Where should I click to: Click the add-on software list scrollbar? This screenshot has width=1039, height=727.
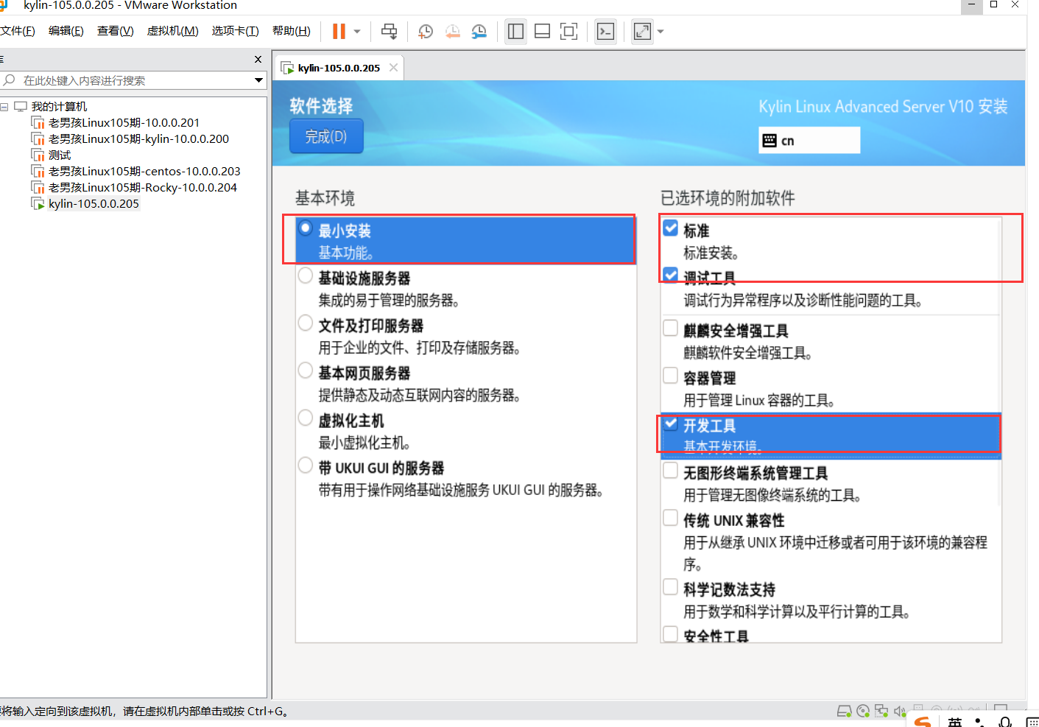[x=999, y=361]
